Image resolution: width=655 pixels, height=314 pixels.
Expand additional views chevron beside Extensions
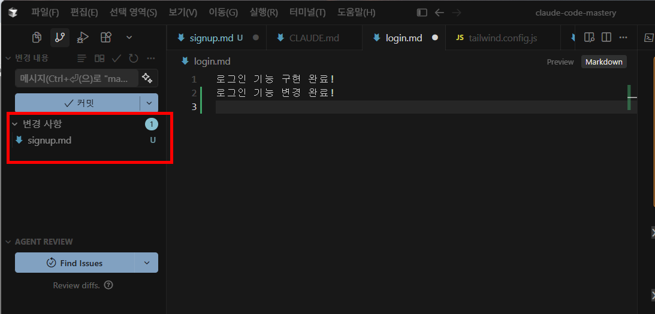pos(129,38)
